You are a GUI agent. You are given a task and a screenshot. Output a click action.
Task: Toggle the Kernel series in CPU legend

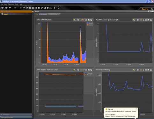pyautogui.click(x=90, y=23)
